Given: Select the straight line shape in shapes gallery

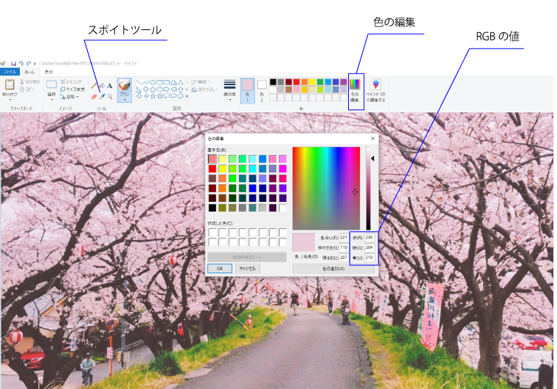Looking at the screenshot, I should tap(139, 82).
